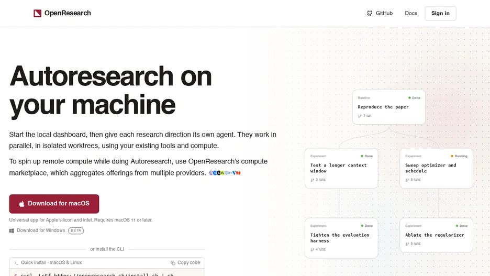Click the branch icon next to 4 runs
The height and width of the screenshot is (276, 490).
click(x=312, y=250)
